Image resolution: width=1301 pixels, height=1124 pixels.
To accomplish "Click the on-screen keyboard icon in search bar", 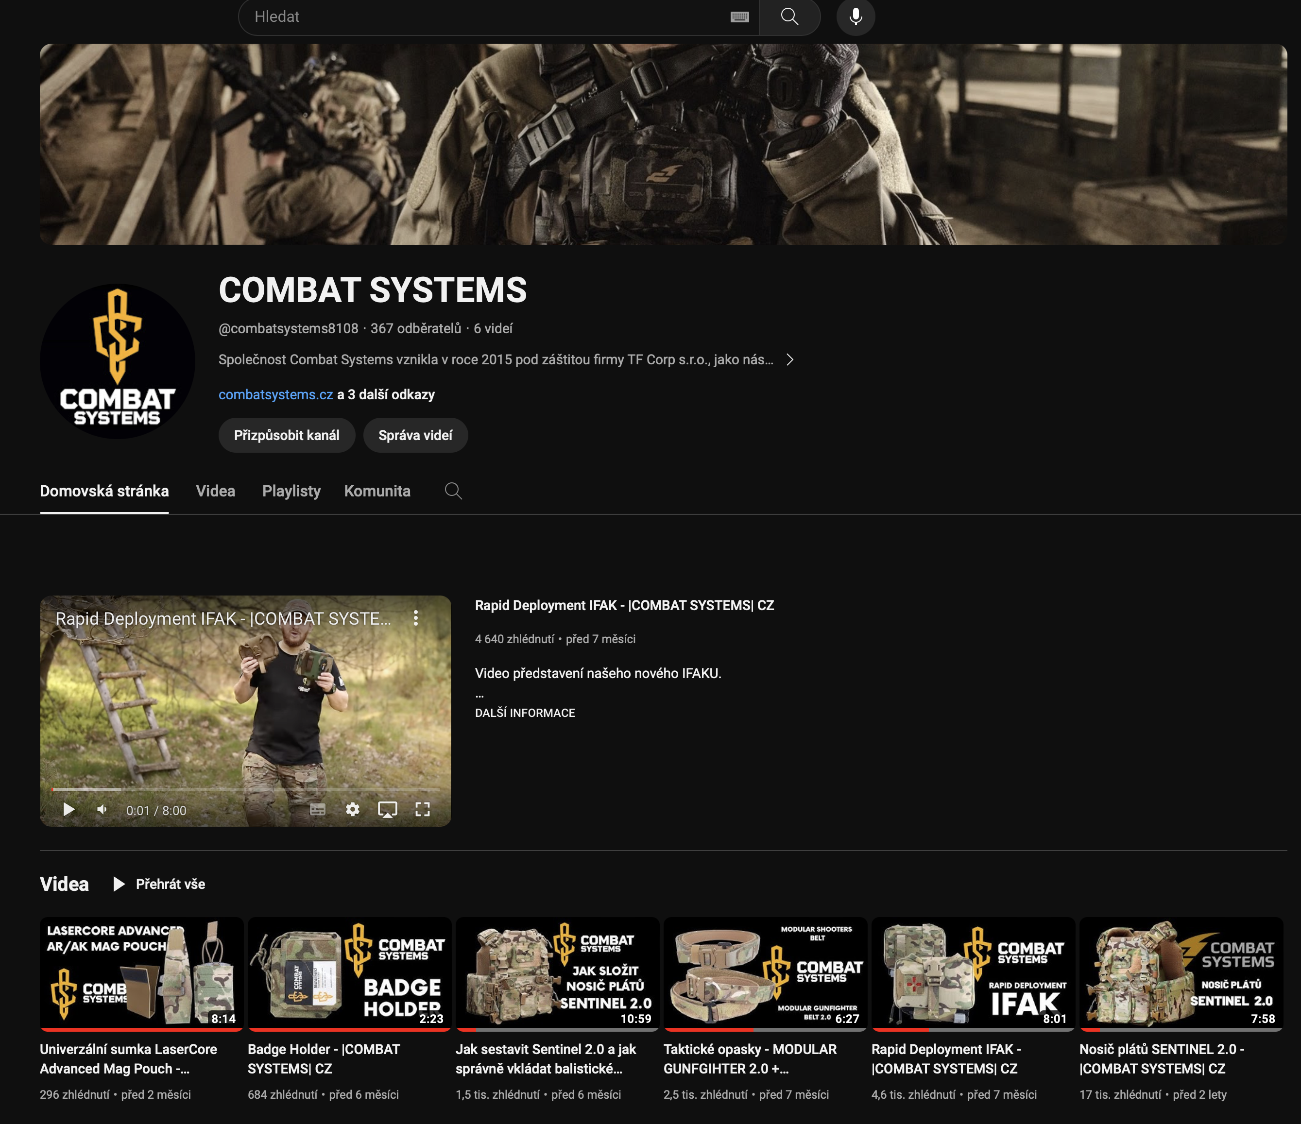I will pyautogui.click(x=739, y=17).
